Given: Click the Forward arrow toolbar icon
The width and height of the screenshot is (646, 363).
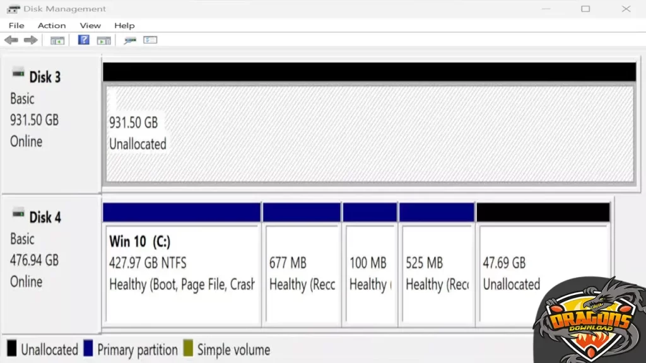Looking at the screenshot, I should (30, 40).
